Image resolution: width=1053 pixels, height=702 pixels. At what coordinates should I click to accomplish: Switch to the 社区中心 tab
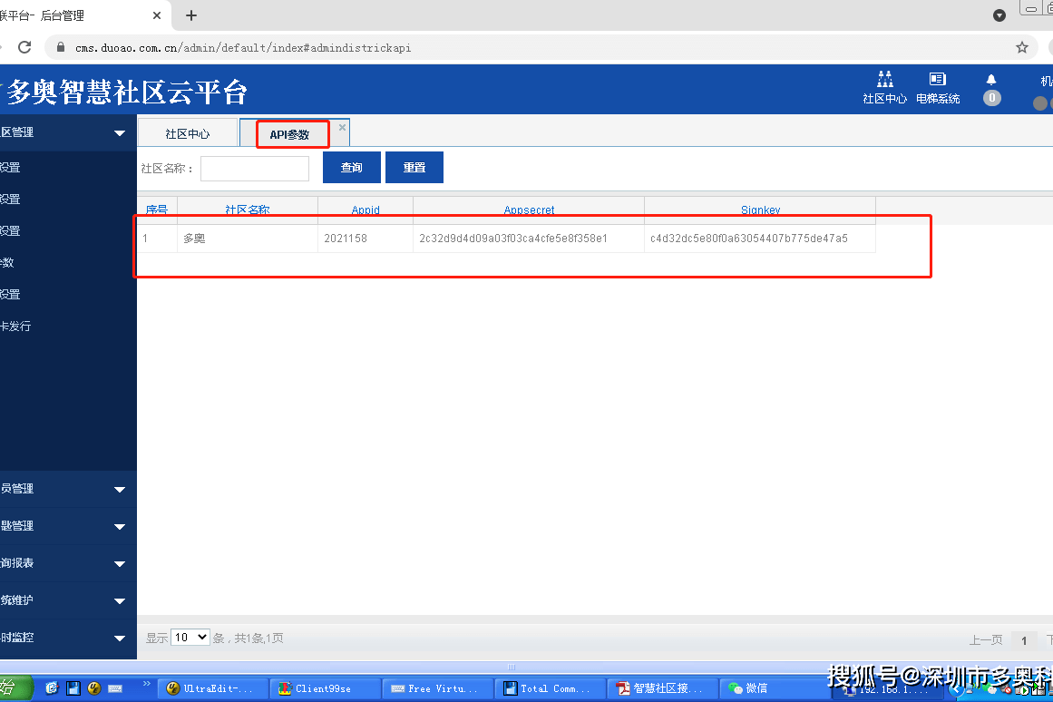point(188,133)
